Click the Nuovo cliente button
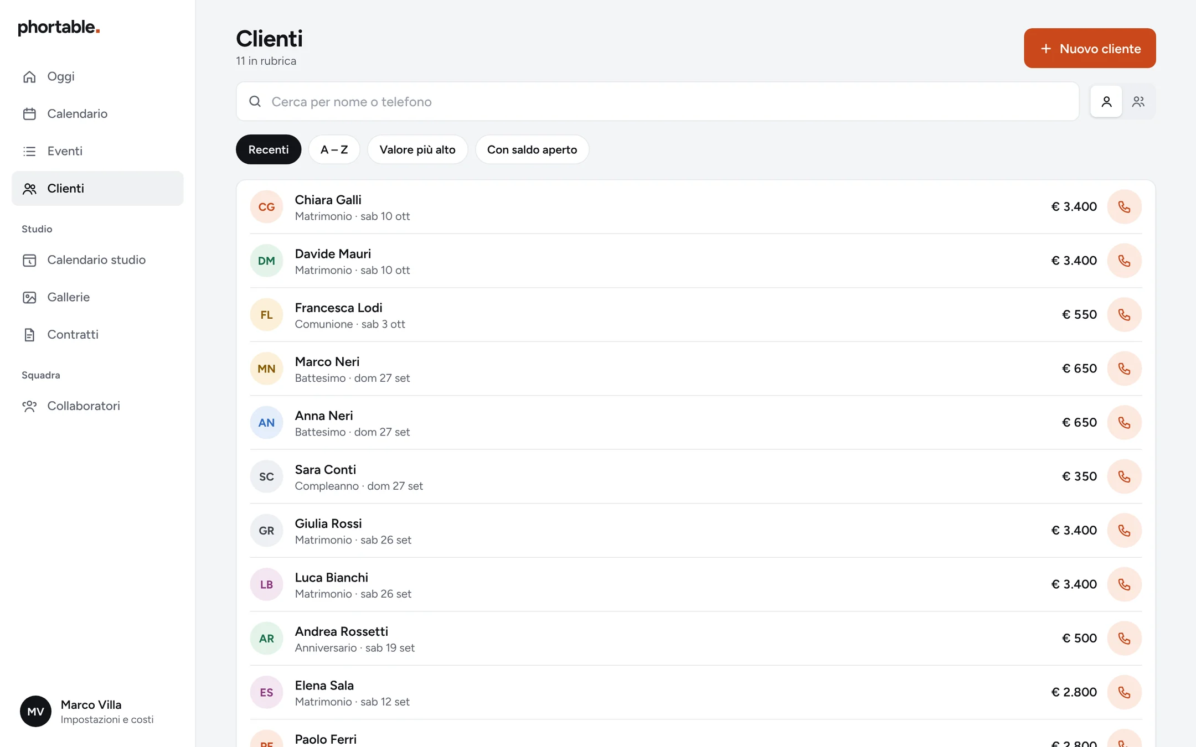The image size is (1196, 747). (1090, 48)
